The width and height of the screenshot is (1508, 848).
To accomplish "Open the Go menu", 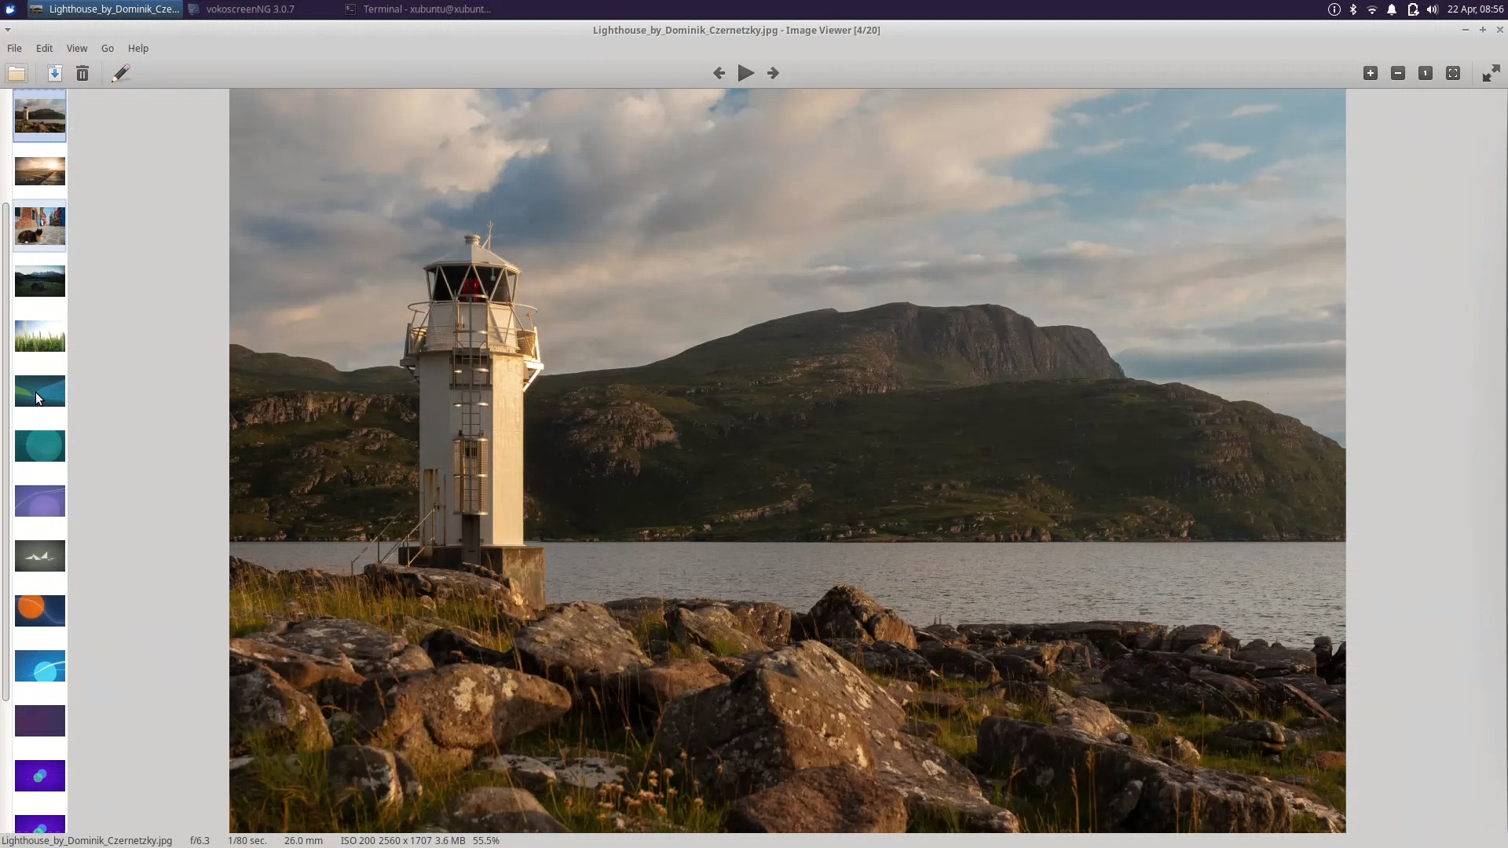I will tap(108, 48).
